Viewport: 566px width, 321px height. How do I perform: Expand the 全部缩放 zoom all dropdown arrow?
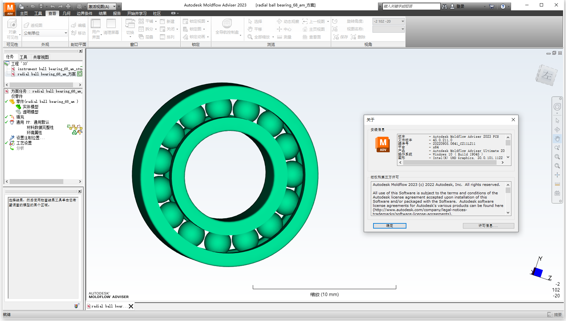273,37
